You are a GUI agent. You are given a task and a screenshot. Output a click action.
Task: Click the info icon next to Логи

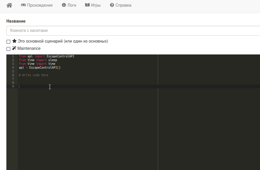click(64, 5)
